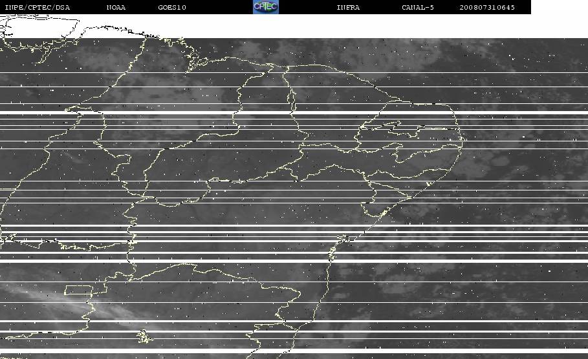The height and width of the screenshot is (359, 588).
Task: Select the INPE/CPTEC/DSA label
Action: click(x=37, y=7)
